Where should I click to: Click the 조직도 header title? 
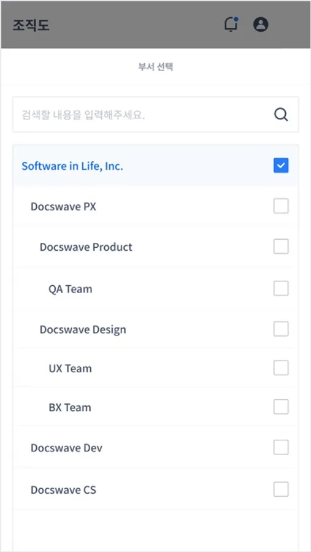(31, 25)
